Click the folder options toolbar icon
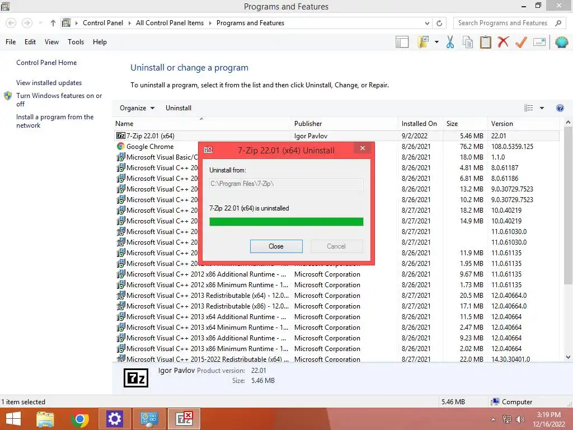Image resolution: width=573 pixels, height=430 pixels. coord(423,42)
